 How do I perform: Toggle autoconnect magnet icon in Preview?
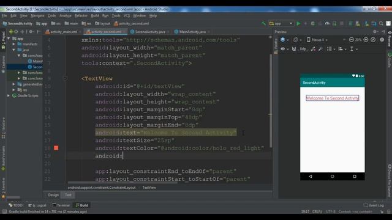[294, 49]
